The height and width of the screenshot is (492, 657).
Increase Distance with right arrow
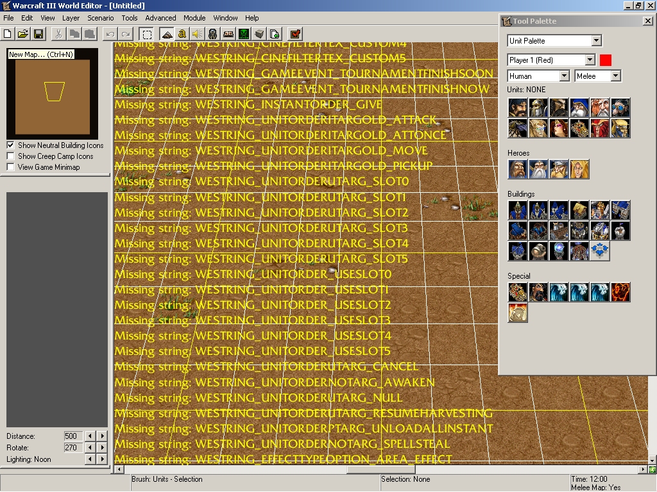(x=102, y=436)
